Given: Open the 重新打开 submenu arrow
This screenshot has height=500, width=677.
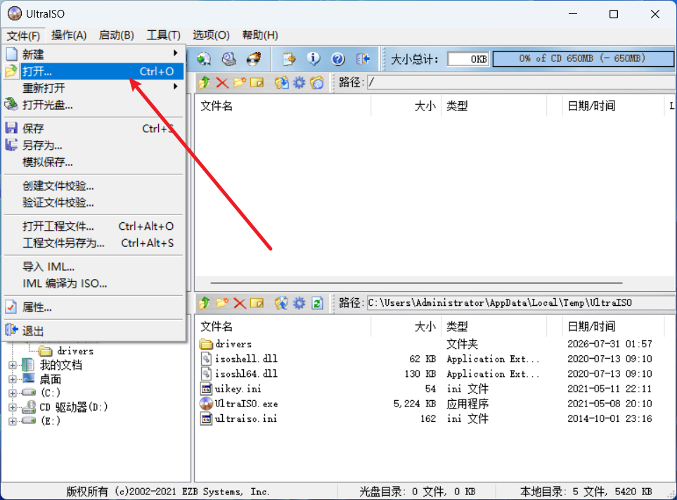Looking at the screenshot, I should (175, 86).
